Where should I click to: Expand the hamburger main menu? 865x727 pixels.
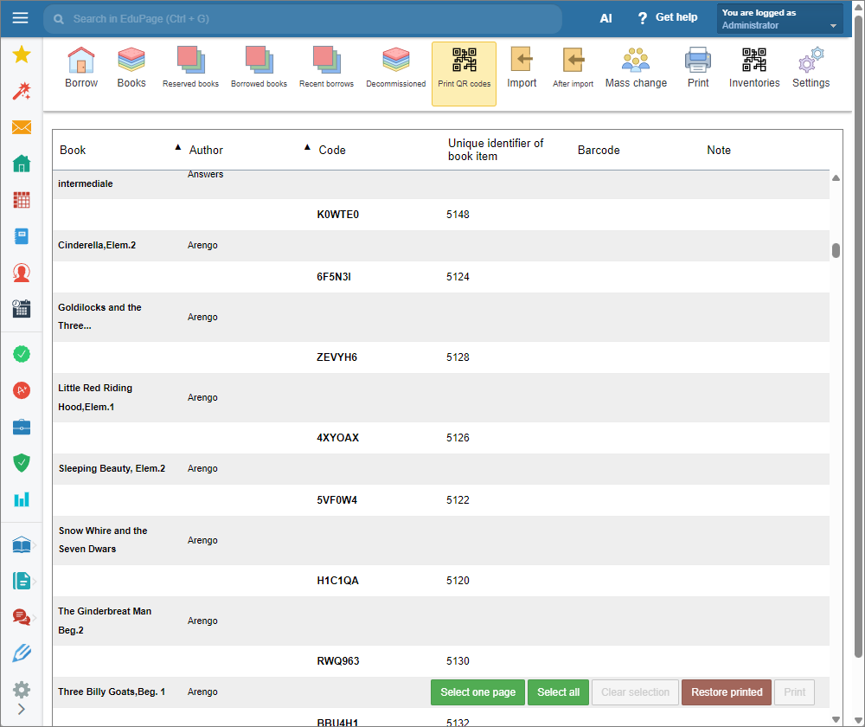(21, 18)
